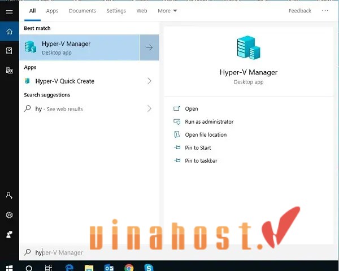Click Open for Hyper-V Manager

[x=192, y=109]
